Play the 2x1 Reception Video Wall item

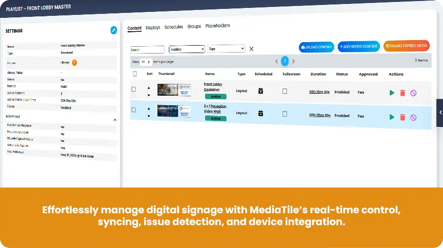point(392,117)
